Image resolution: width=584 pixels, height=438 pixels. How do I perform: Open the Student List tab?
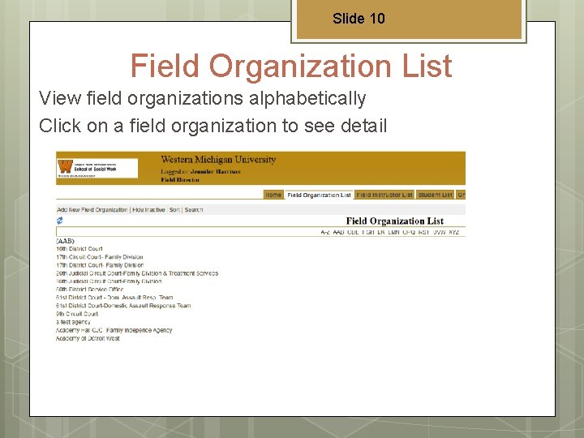(x=435, y=195)
